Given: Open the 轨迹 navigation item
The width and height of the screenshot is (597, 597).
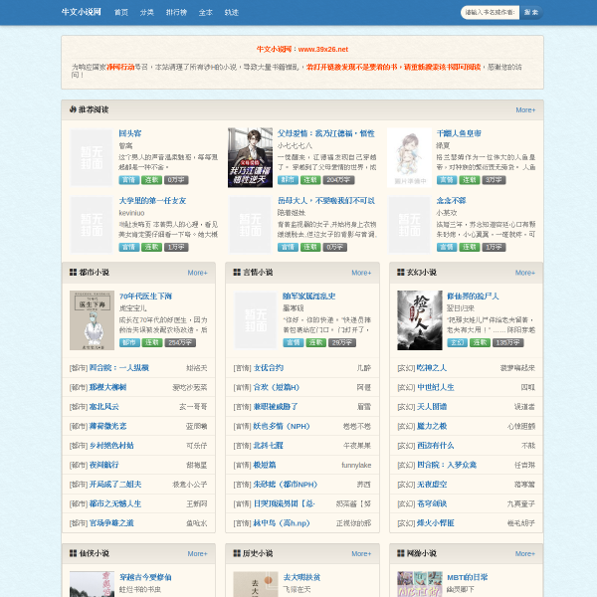Looking at the screenshot, I should click(232, 12).
